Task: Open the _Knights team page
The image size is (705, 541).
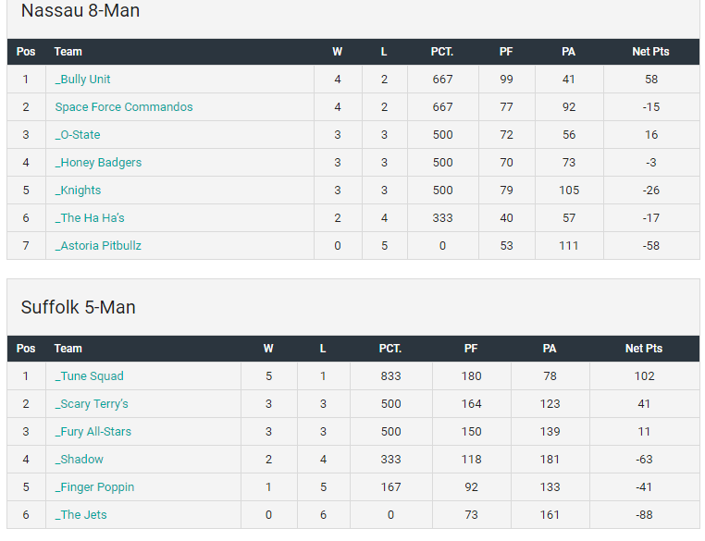Action: point(78,191)
